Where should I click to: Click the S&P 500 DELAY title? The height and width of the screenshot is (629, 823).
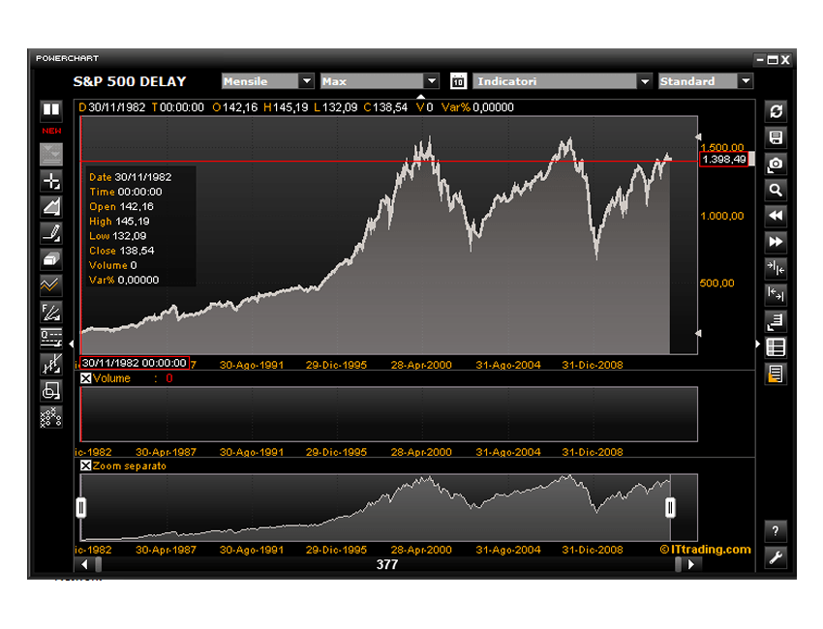click(x=130, y=81)
